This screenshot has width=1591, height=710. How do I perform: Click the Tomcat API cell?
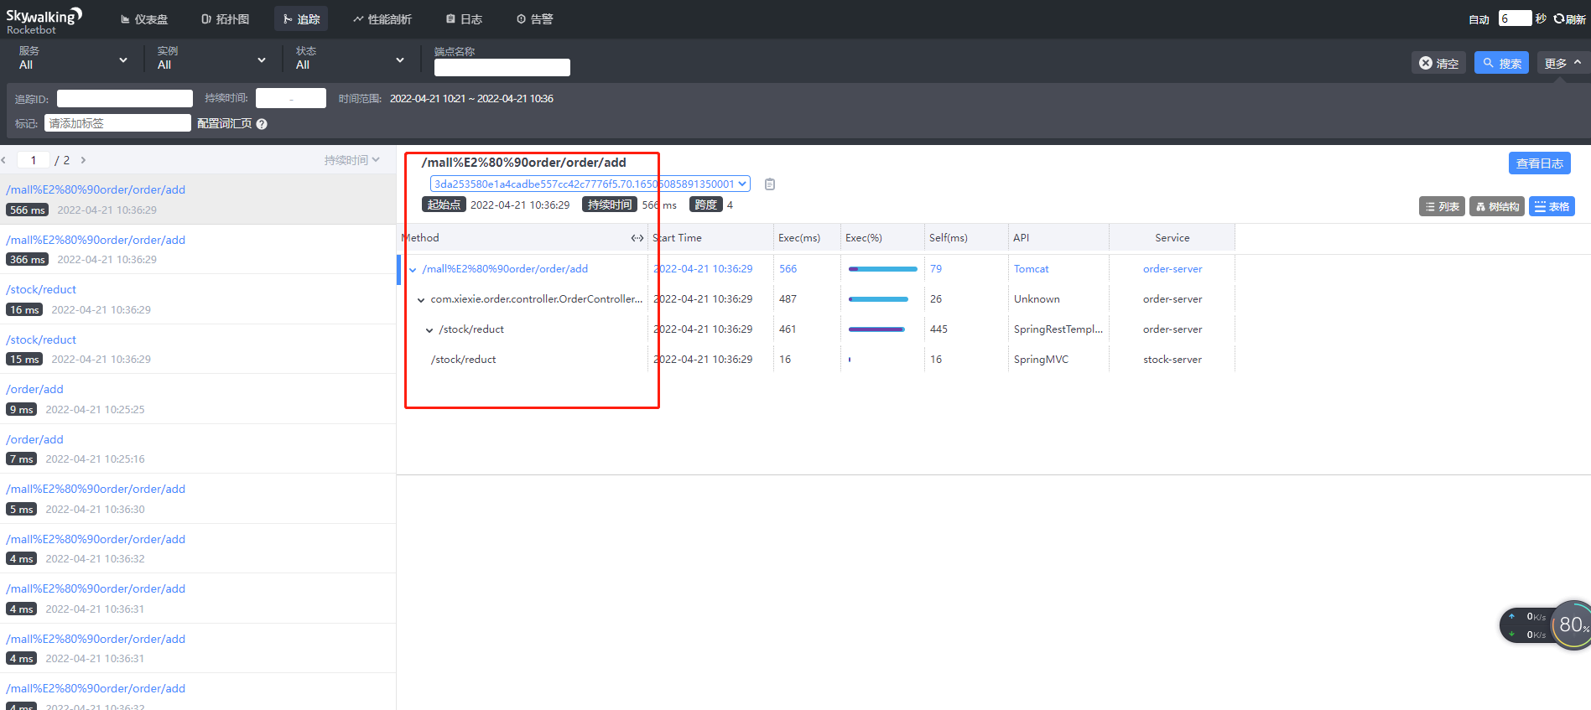click(1031, 269)
